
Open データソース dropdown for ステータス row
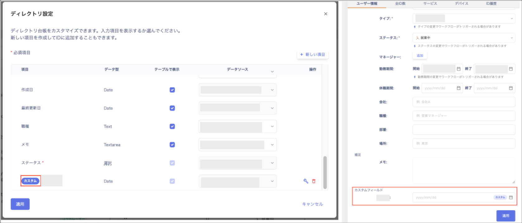pos(238,163)
